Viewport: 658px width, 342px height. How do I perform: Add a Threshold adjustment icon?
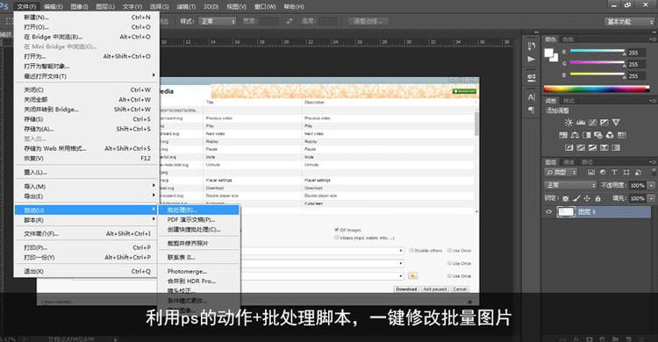(x=592, y=147)
